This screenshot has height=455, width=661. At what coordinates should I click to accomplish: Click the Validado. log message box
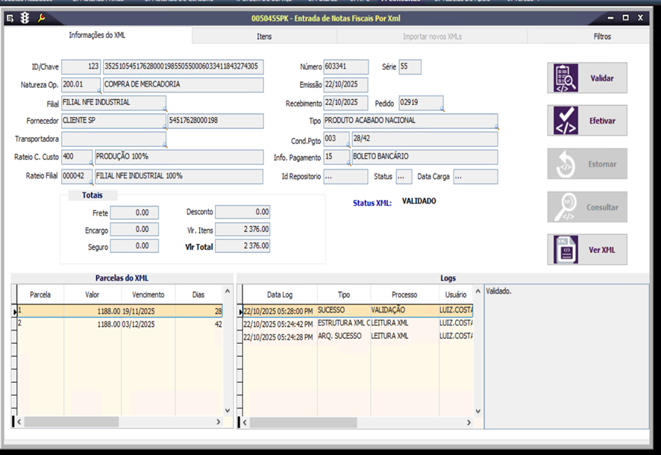pyautogui.click(x=566, y=356)
